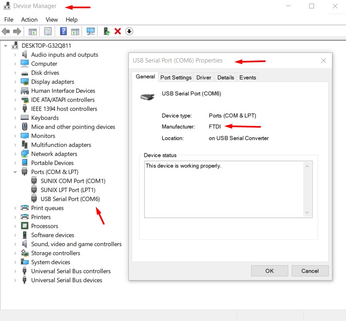This screenshot has height=321, width=346.
Task: Click the Sound, video and game controllers icon
Action: pyautogui.click(x=24, y=244)
